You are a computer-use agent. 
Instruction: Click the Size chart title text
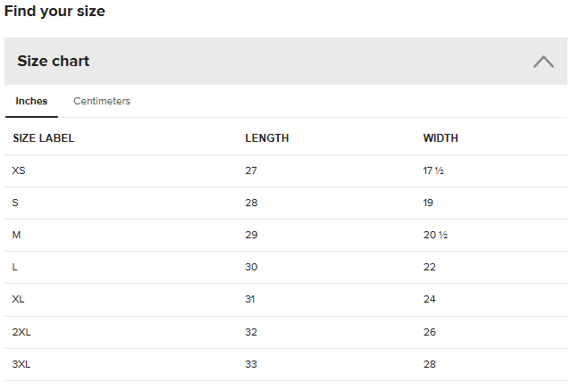pyautogui.click(x=54, y=62)
